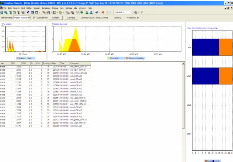The image size is (233, 162).
Task: Click the greyed-out last icon on toolbar
Action: point(142,12)
